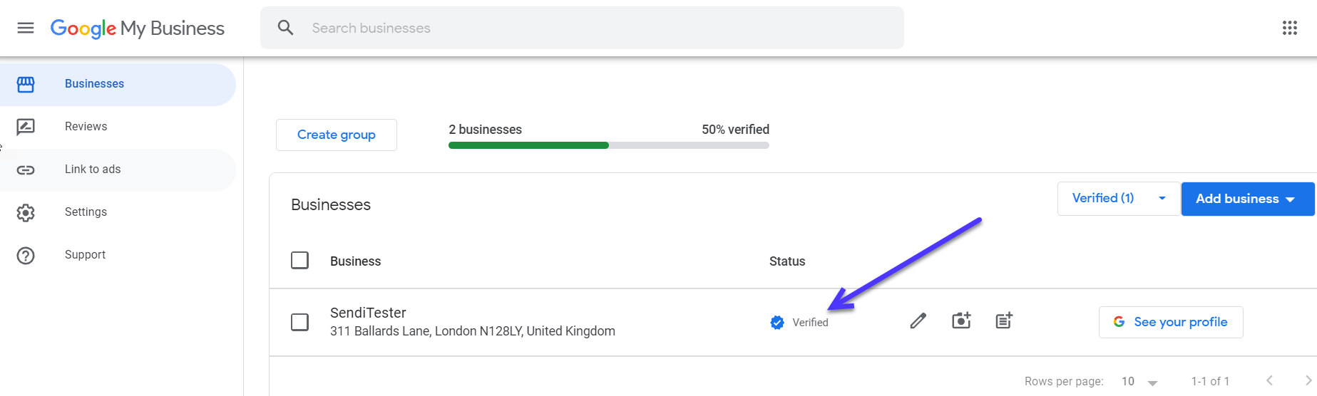The height and width of the screenshot is (396, 1317).
Task: Open the Verified (1) filter dropdown
Action: click(x=1119, y=199)
